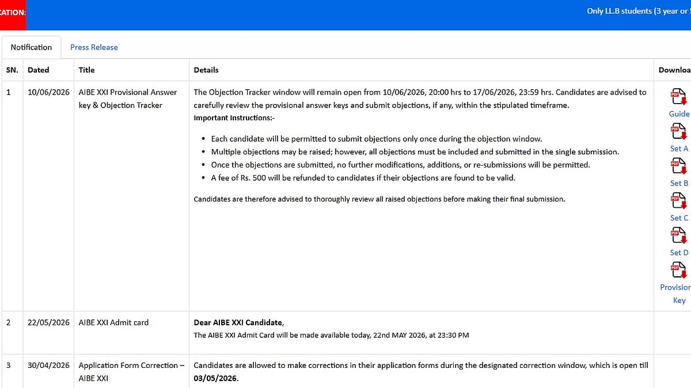Select the date 22/05/2026

click(x=48, y=322)
